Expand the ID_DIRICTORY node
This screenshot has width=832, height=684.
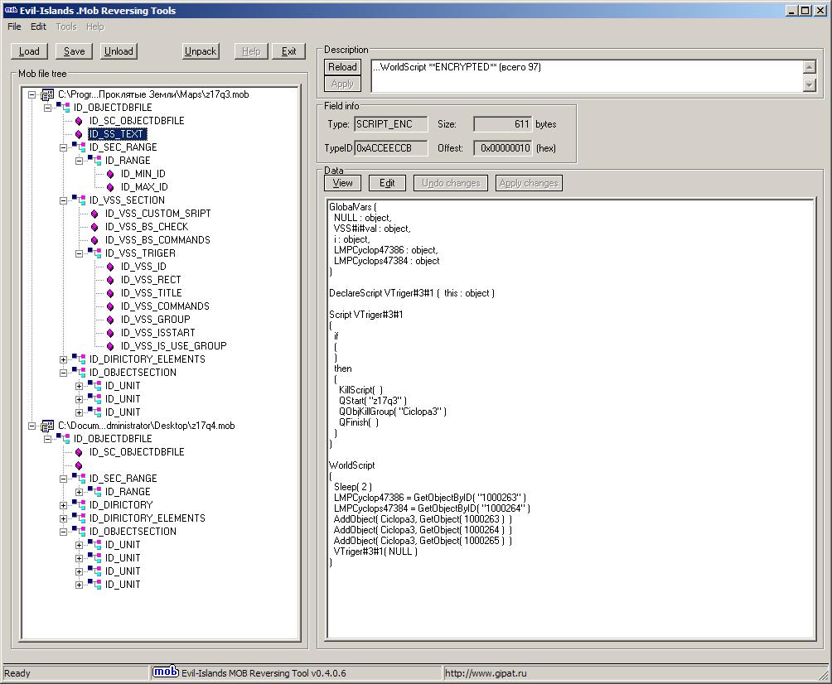64,505
